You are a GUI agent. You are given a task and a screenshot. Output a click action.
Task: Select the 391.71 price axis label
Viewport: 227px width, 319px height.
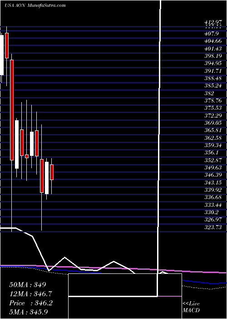point(213,71)
